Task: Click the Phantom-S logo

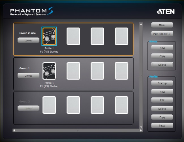Action: [32, 12]
